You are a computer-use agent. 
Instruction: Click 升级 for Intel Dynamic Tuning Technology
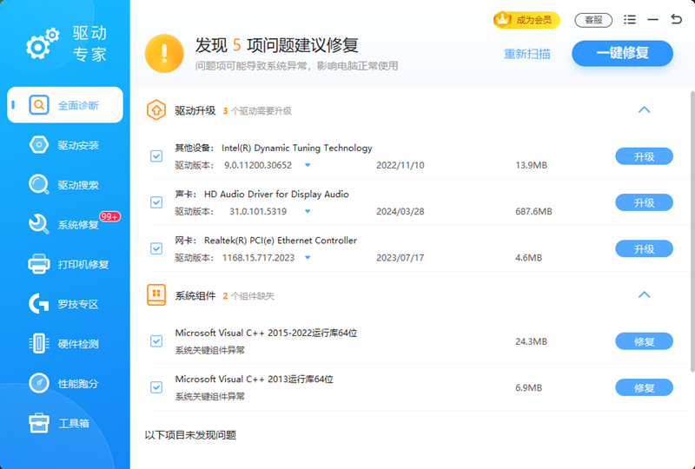644,156
